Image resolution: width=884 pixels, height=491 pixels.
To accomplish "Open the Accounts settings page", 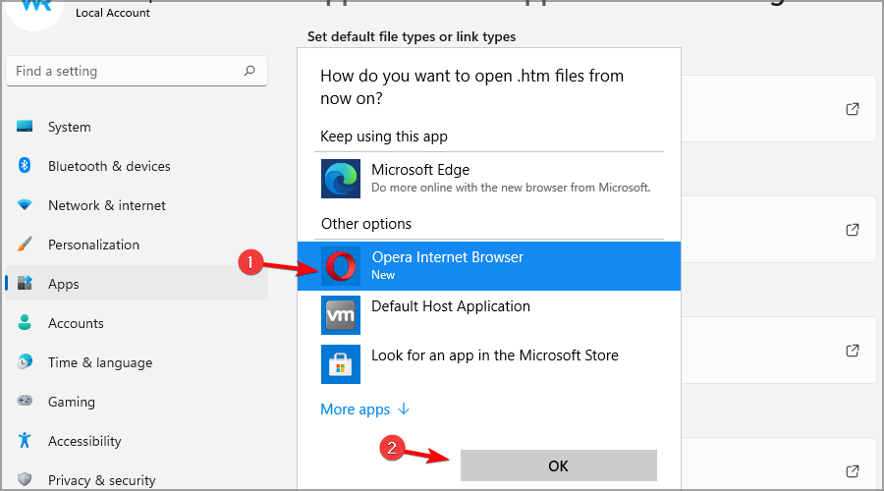I will tap(76, 323).
